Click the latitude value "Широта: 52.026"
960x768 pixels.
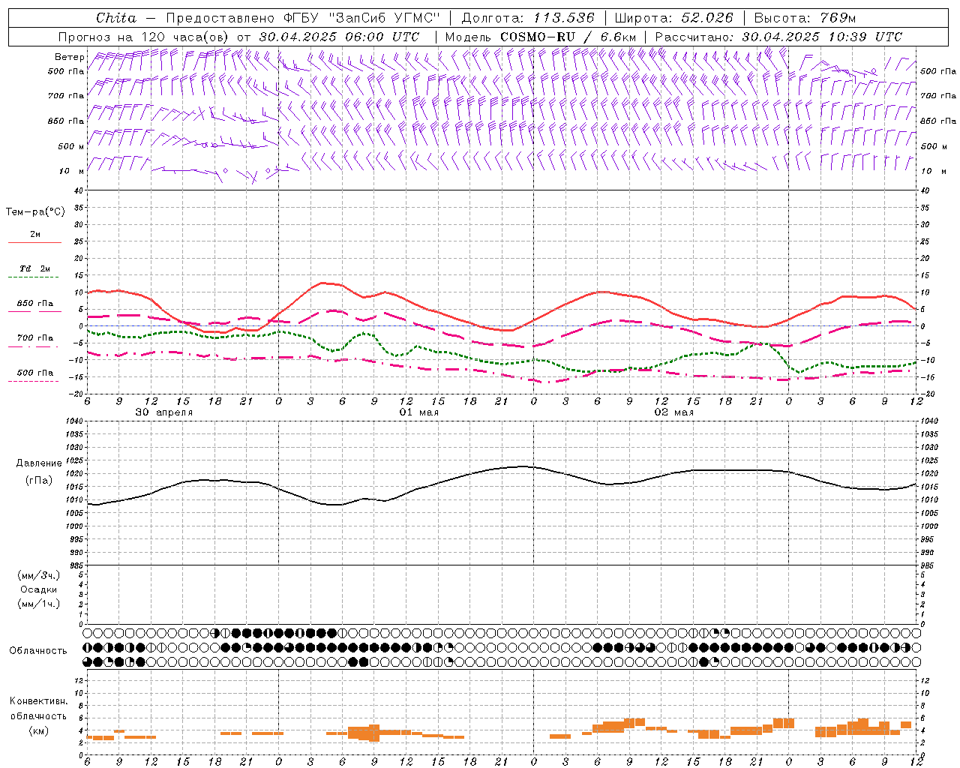(x=673, y=18)
